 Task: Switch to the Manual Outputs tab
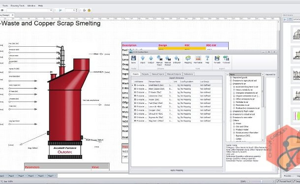click(174, 74)
